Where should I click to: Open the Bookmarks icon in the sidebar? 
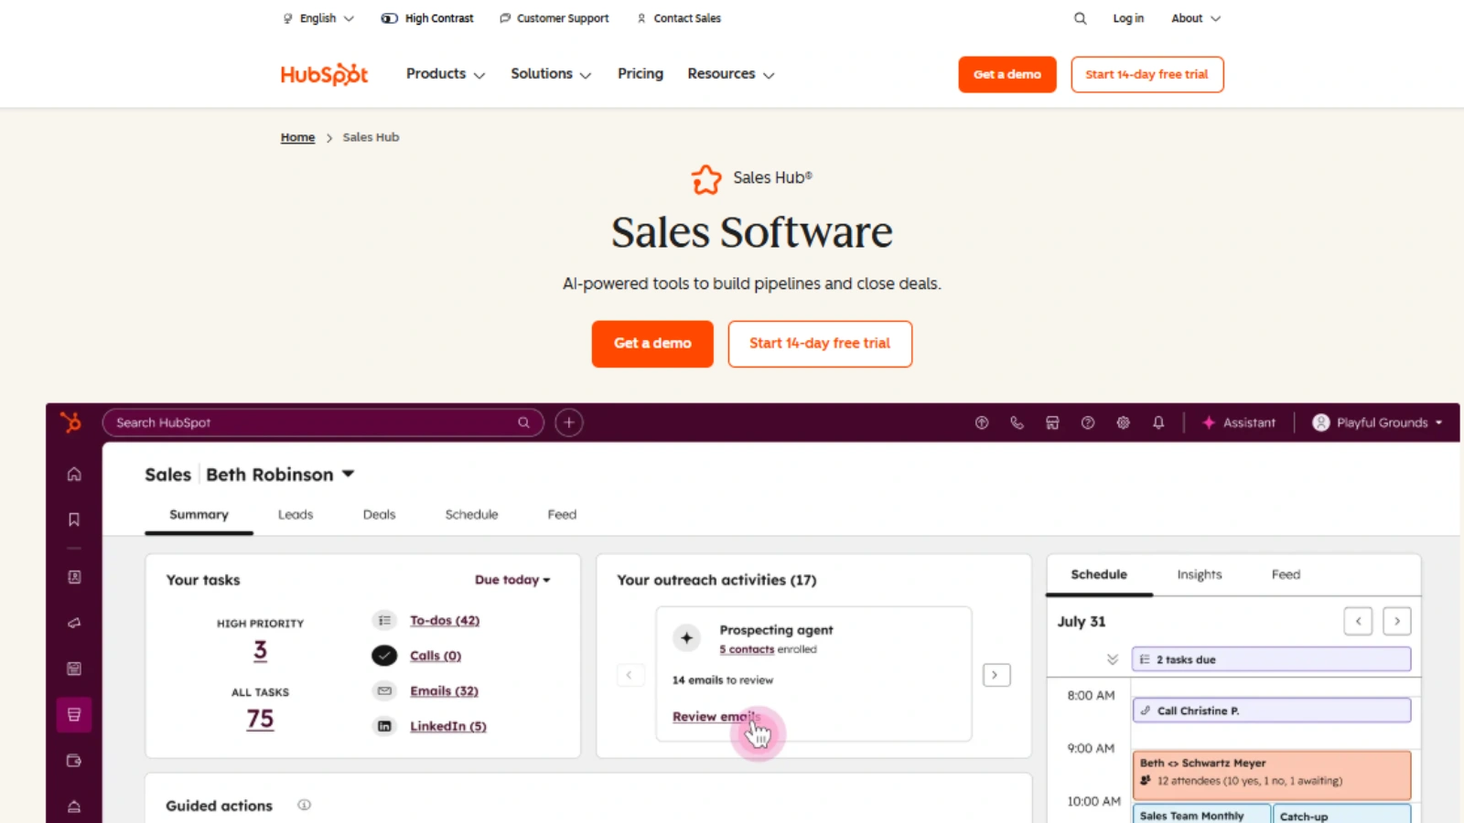point(73,518)
